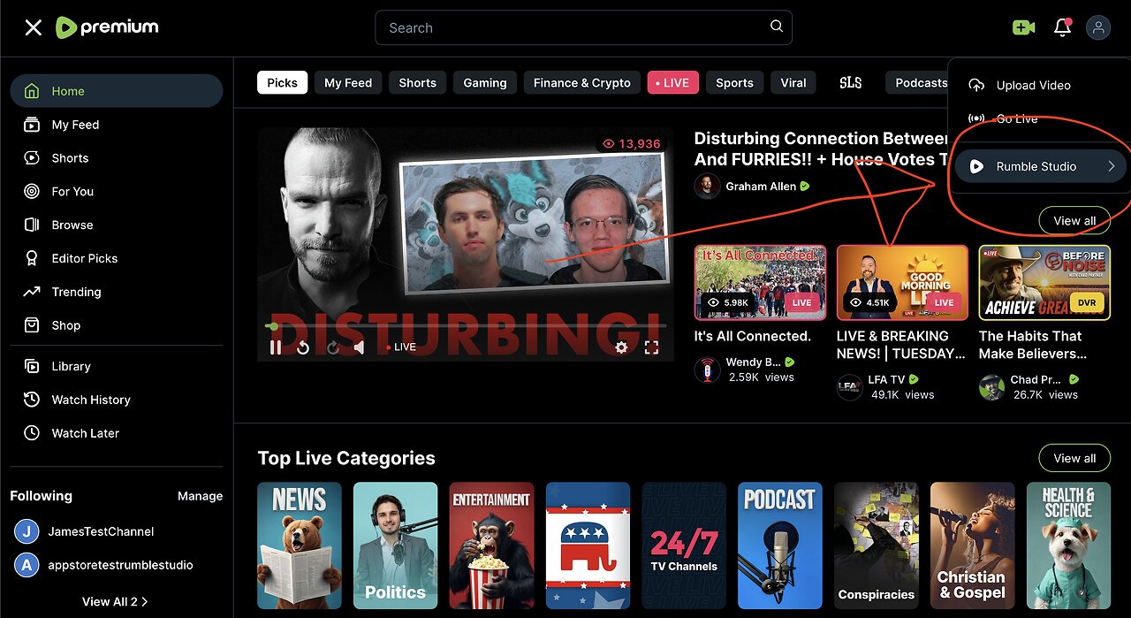This screenshot has height=618, width=1131.
Task: Open Watch History in sidebar
Action: click(x=117, y=400)
